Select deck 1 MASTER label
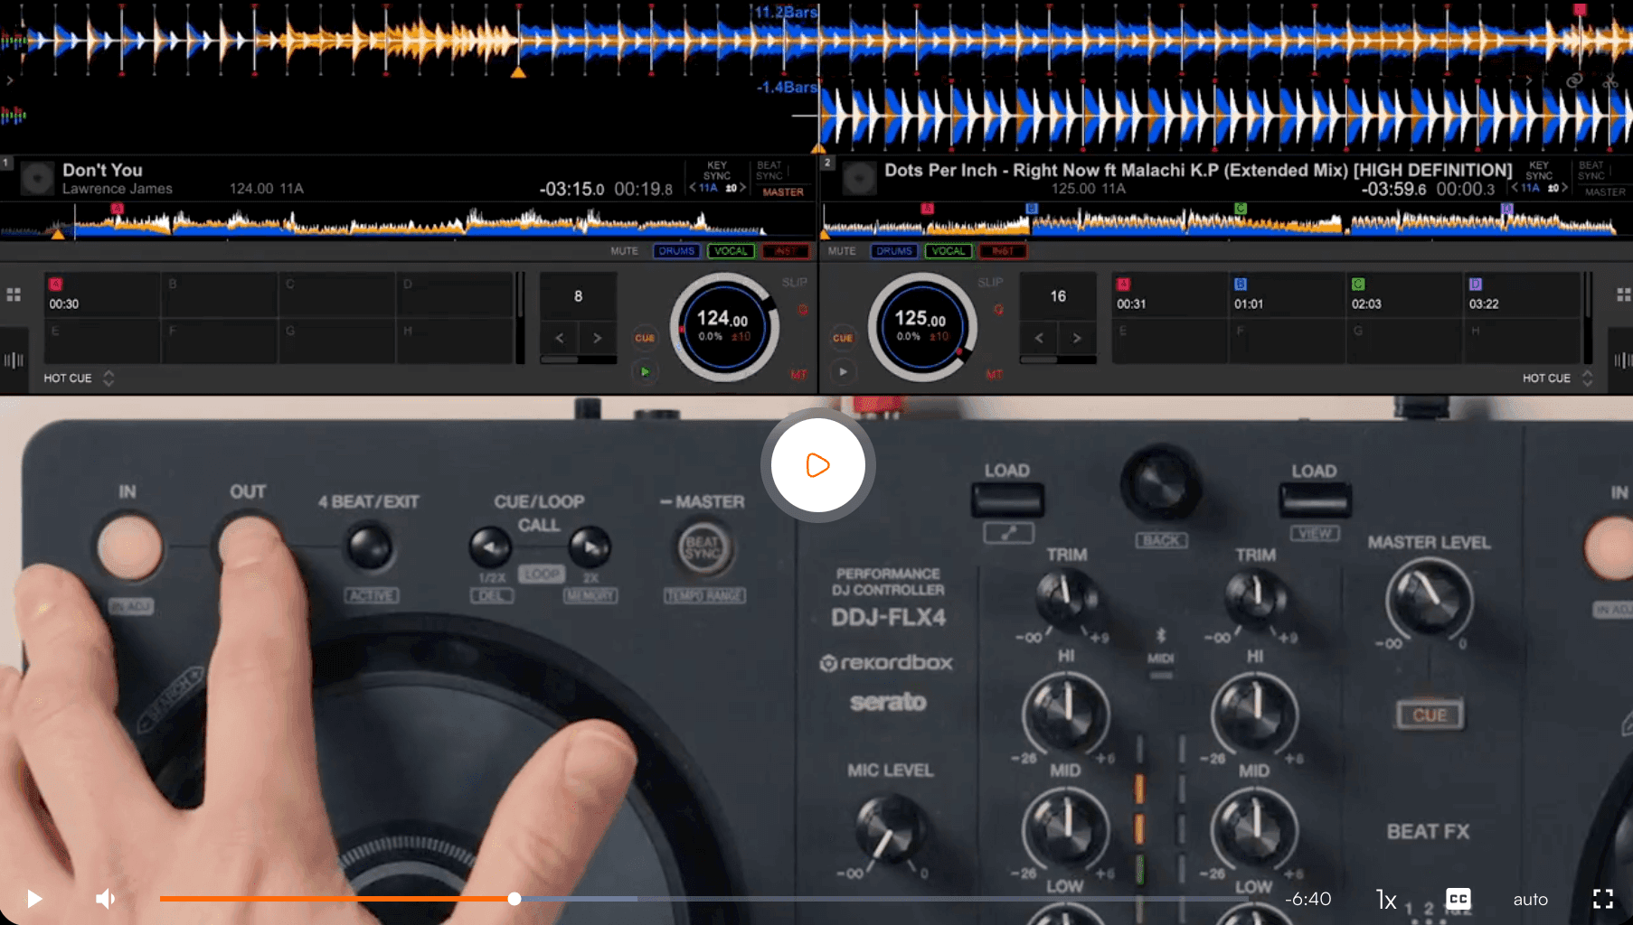This screenshot has width=1633, height=925. (x=782, y=192)
